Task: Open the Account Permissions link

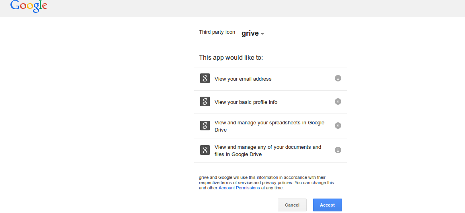Action: [239, 188]
